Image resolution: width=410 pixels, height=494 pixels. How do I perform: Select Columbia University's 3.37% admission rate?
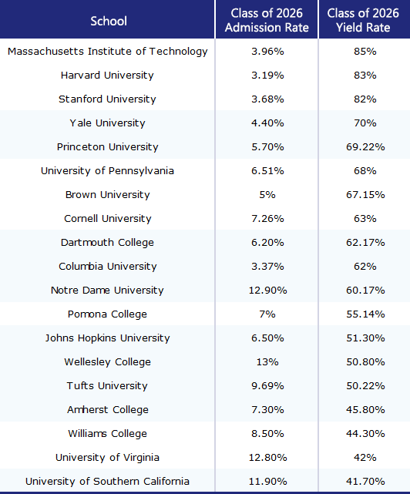[x=267, y=267]
